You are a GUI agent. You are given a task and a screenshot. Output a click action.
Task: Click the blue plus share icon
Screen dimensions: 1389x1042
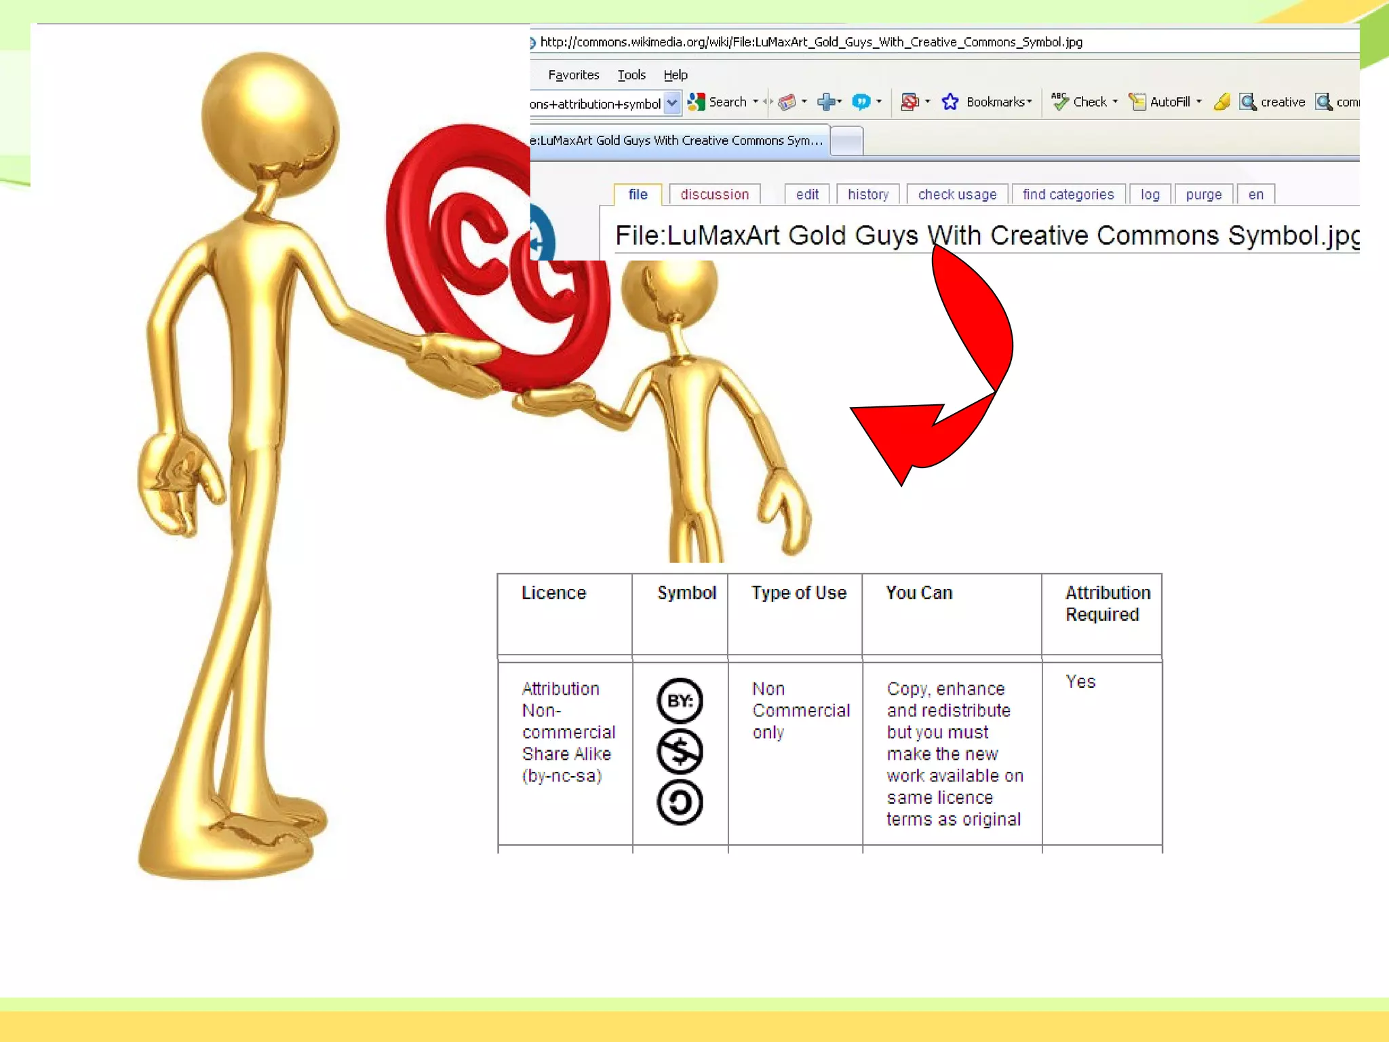826,102
